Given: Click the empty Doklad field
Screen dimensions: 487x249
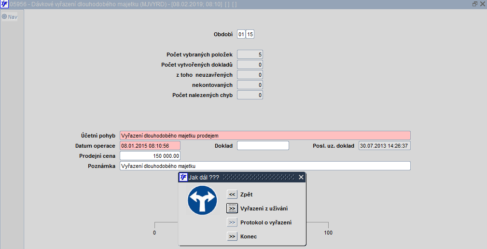Looking at the screenshot, I should [263, 146].
